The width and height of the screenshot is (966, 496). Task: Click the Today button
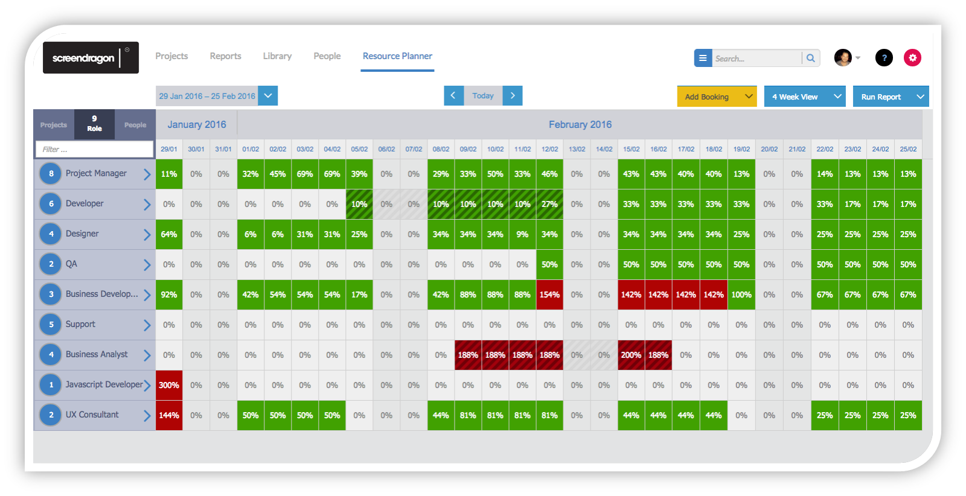483,95
